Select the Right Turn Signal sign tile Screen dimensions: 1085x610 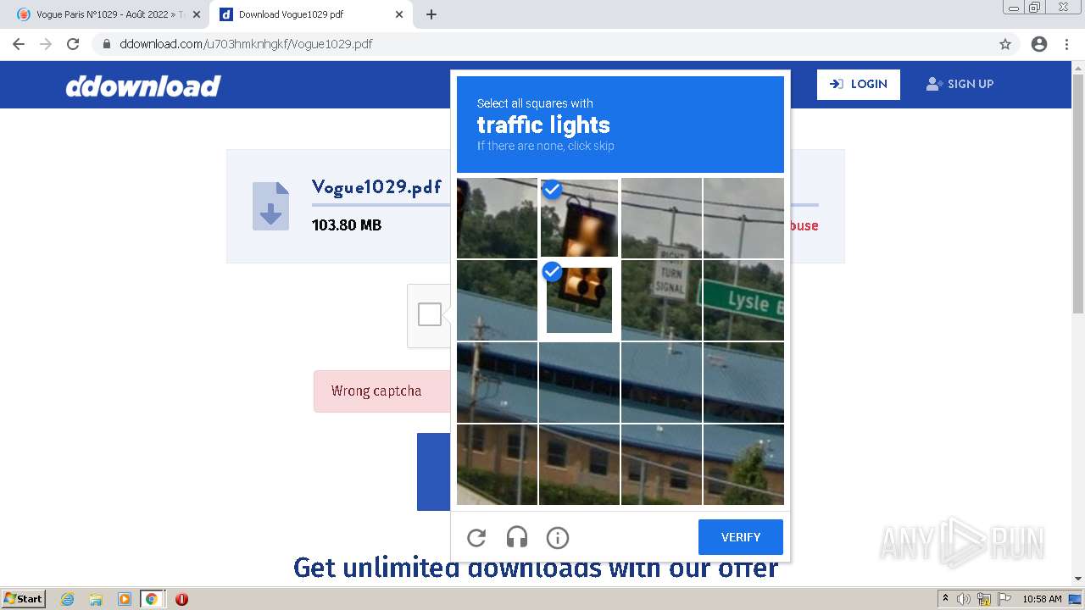pos(661,300)
